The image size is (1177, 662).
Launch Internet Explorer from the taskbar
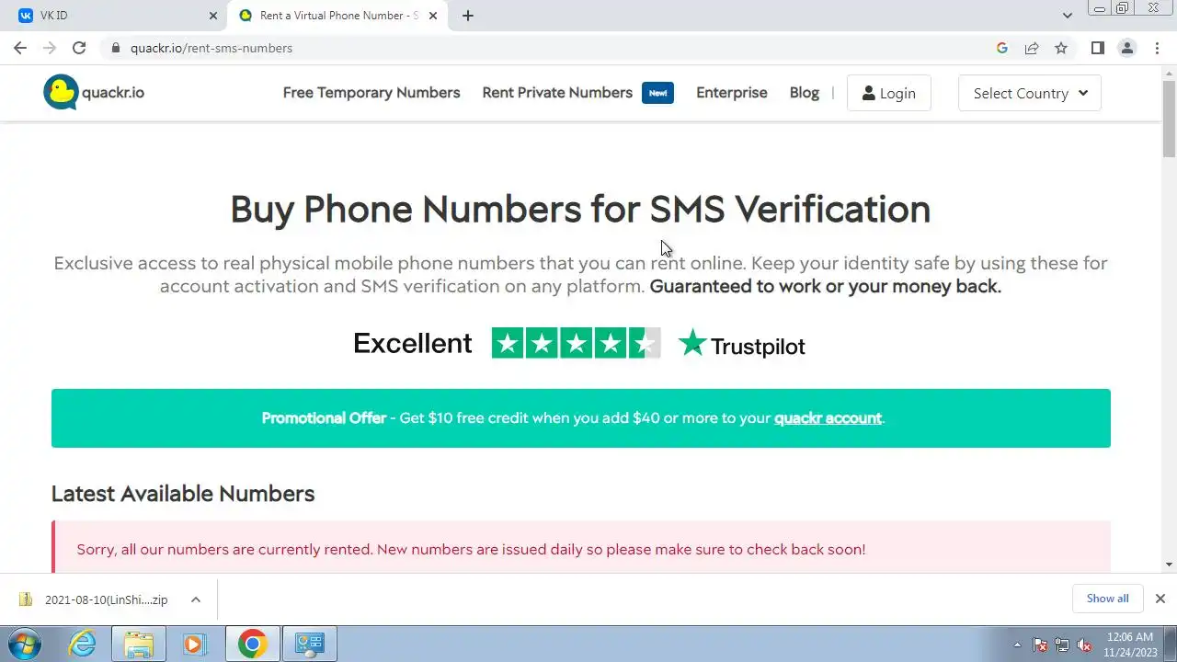(83, 644)
